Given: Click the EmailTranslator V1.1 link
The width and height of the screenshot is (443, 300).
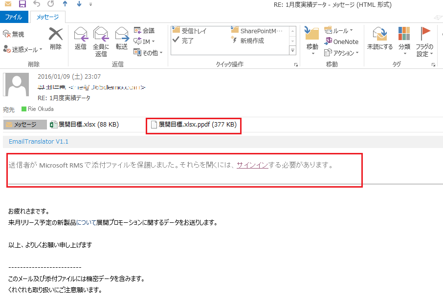Looking at the screenshot, I should click(39, 141).
